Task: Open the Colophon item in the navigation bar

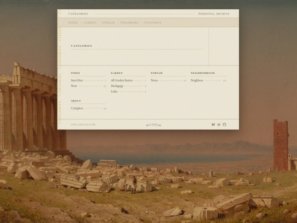Action: pyautogui.click(x=153, y=23)
